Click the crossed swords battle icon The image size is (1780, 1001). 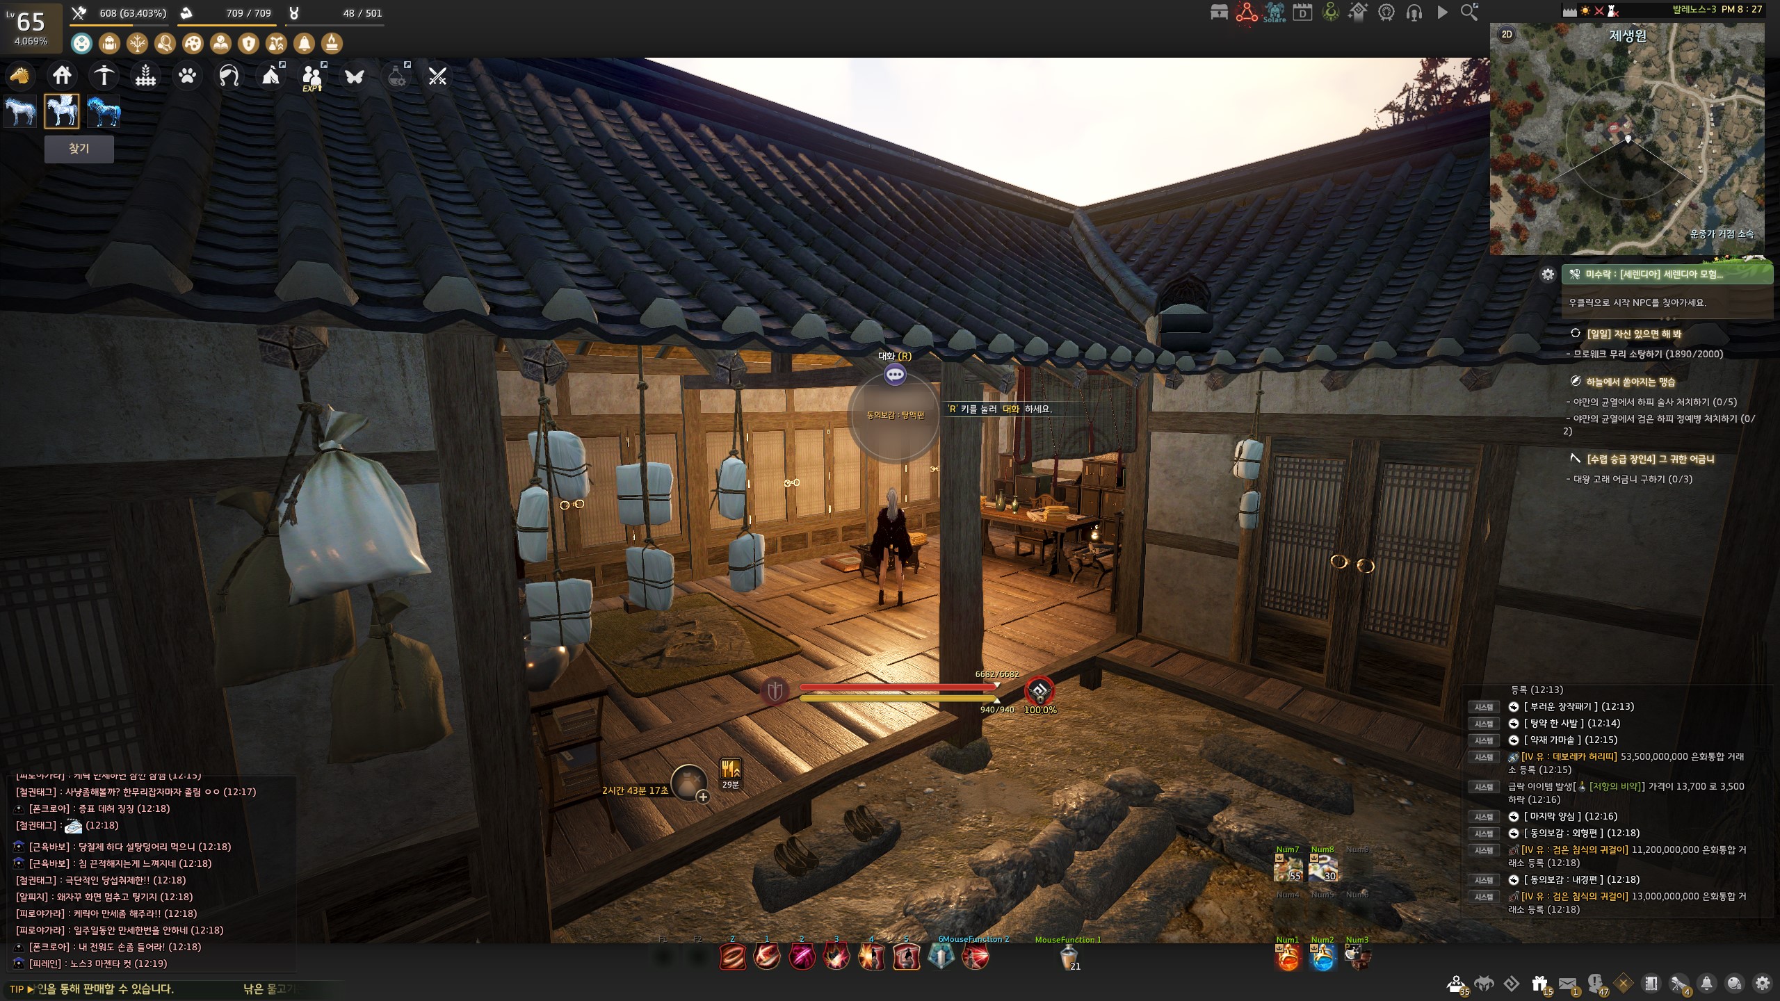pyautogui.click(x=437, y=76)
